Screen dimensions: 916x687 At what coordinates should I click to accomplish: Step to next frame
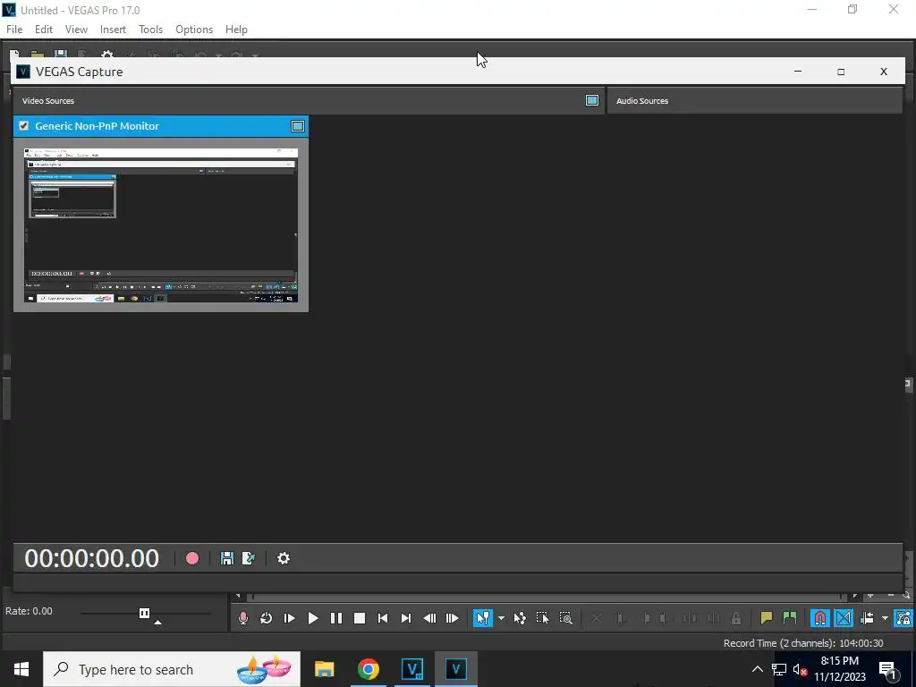(x=452, y=618)
